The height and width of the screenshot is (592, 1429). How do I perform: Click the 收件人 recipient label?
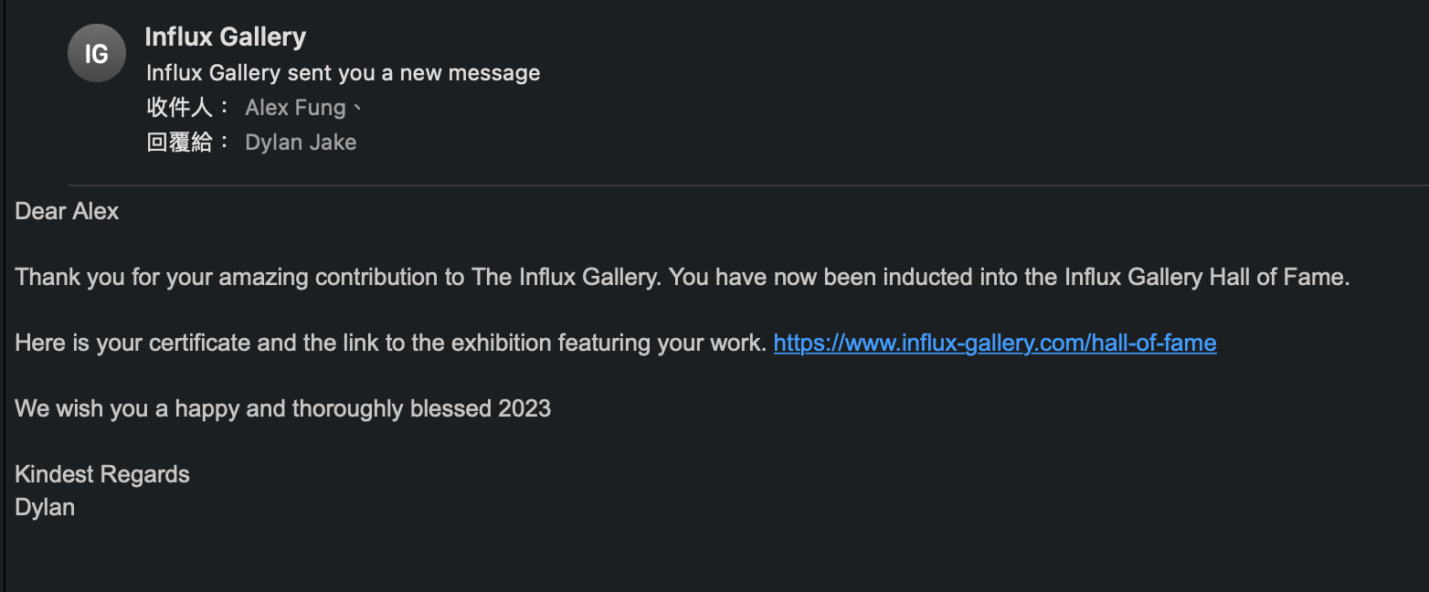click(x=188, y=108)
